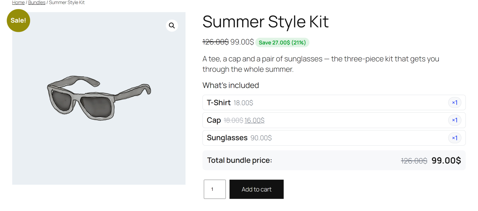
Task: Select the Sunglasses bundle item name
Action: click(227, 138)
